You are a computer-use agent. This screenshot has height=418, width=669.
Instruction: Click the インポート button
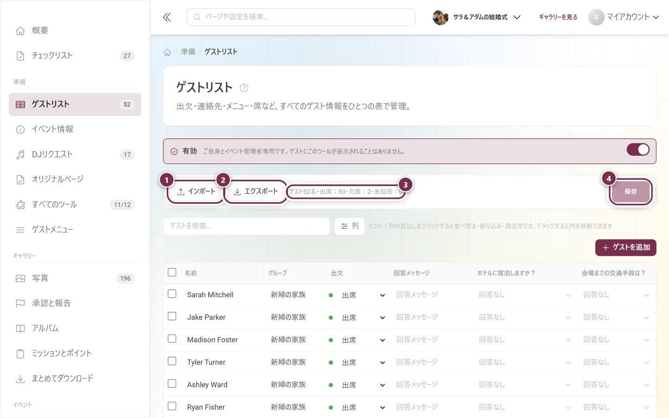(196, 191)
